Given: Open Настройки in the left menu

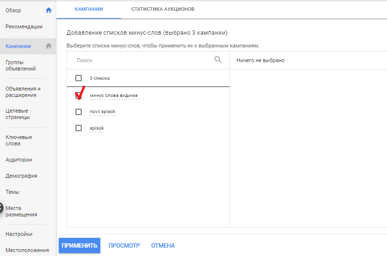Looking at the screenshot, I should click(19, 234).
